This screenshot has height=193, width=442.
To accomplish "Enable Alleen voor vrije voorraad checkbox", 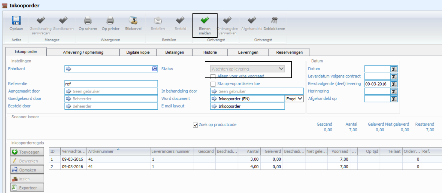I will pyautogui.click(x=213, y=77).
